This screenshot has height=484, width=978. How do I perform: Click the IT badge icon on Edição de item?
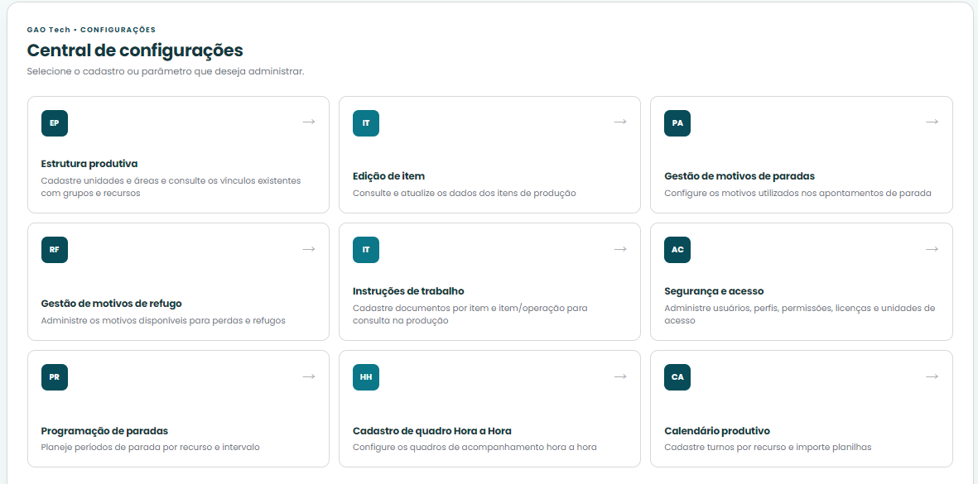(x=365, y=123)
